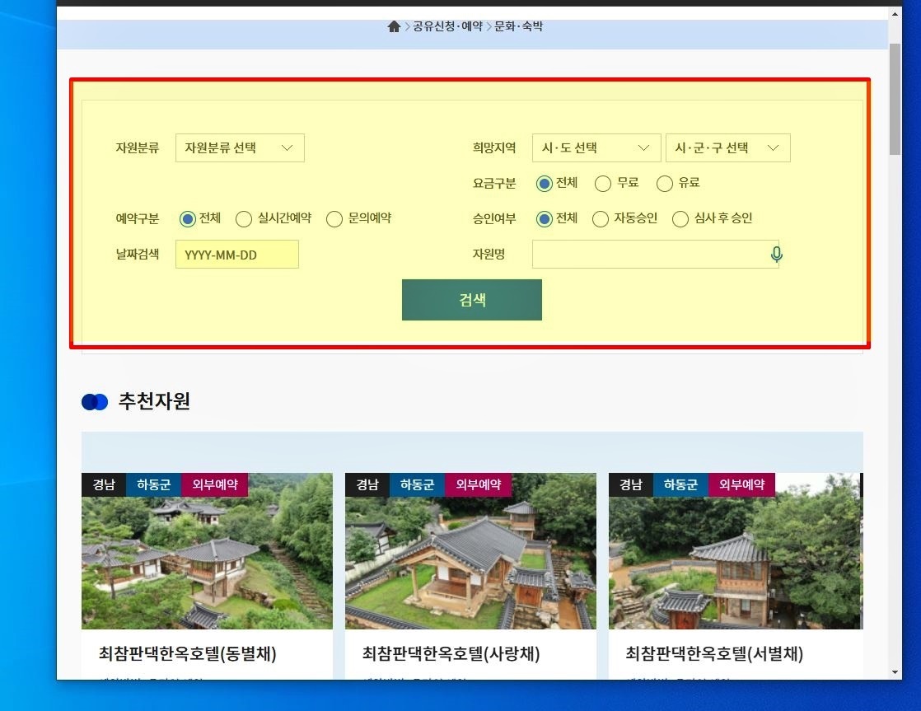921x711 pixels.
Task: Select 전체 for 예약구분
Action: tap(188, 218)
